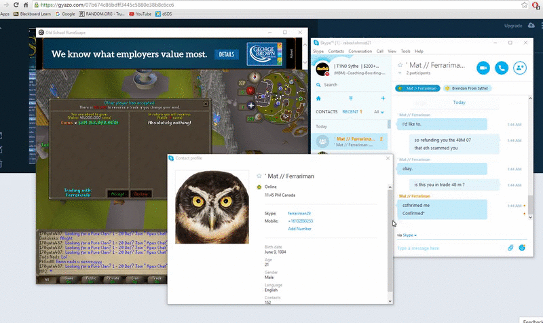
Task: Click the George Brown logo in ad
Action: click(x=264, y=54)
